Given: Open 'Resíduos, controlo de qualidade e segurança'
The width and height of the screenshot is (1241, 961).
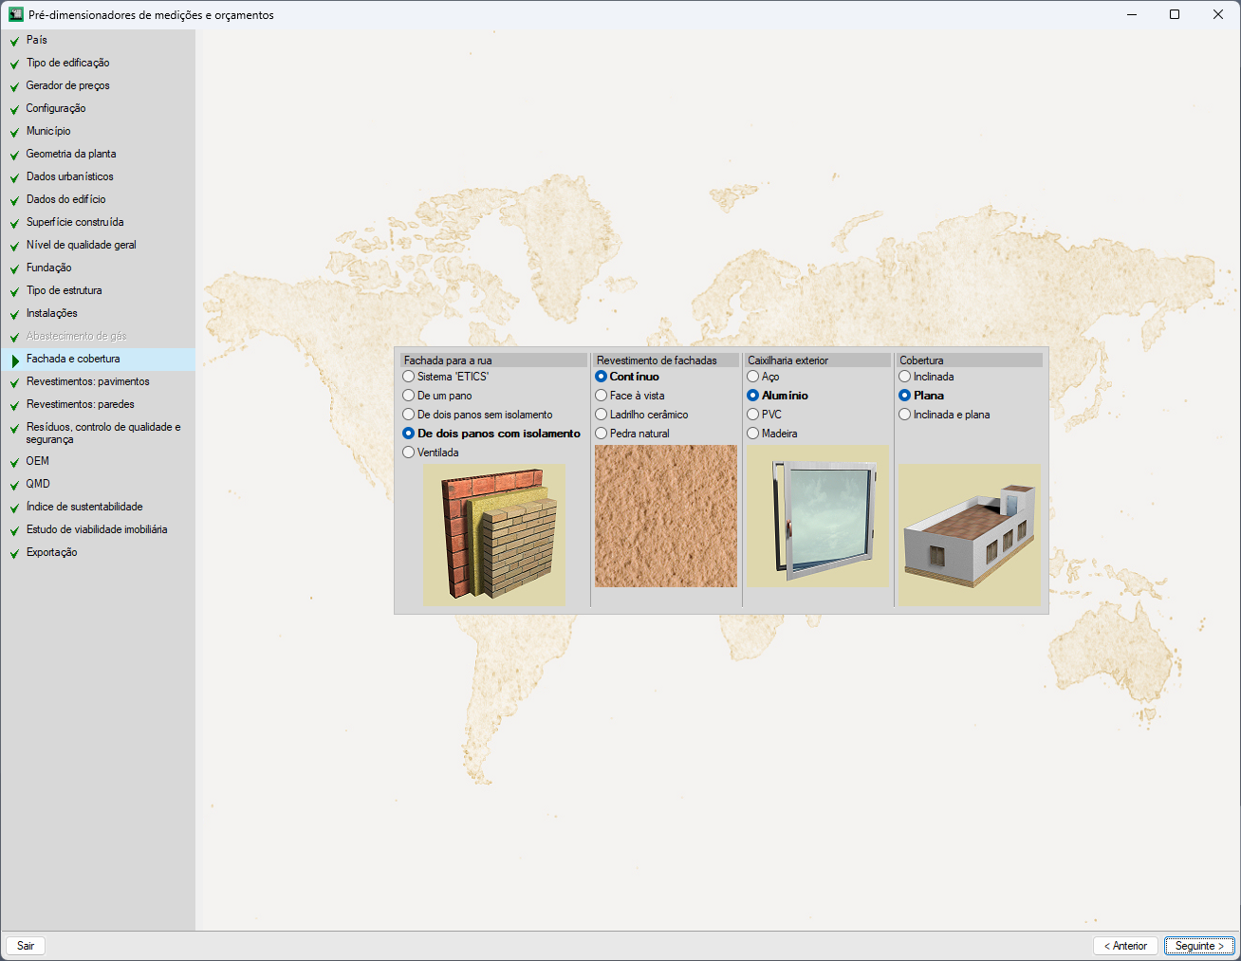Looking at the screenshot, I should pyautogui.click(x=103, y=433).
